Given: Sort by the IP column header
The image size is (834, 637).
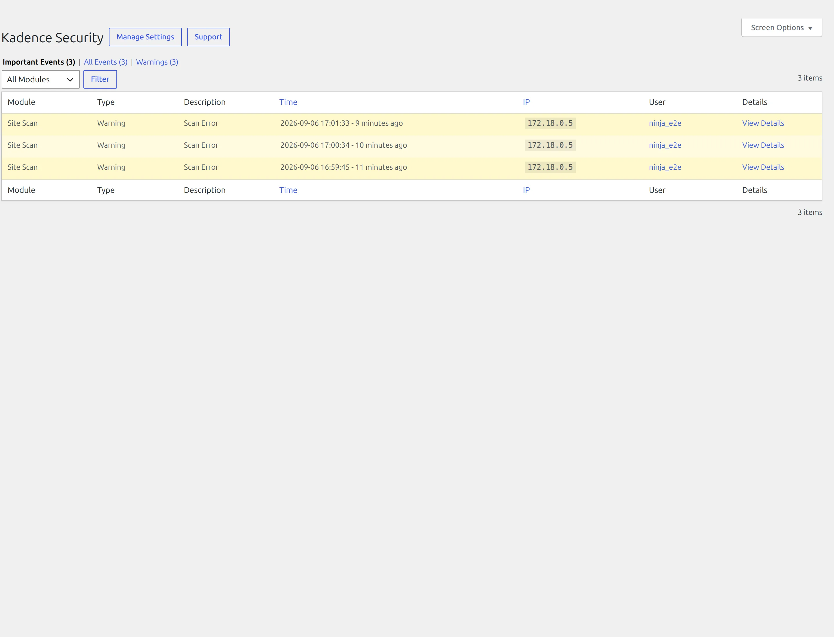Looking at the screenshot, I should (526, 102).
